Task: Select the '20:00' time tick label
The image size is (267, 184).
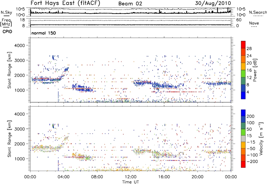Action: [197, 177]
